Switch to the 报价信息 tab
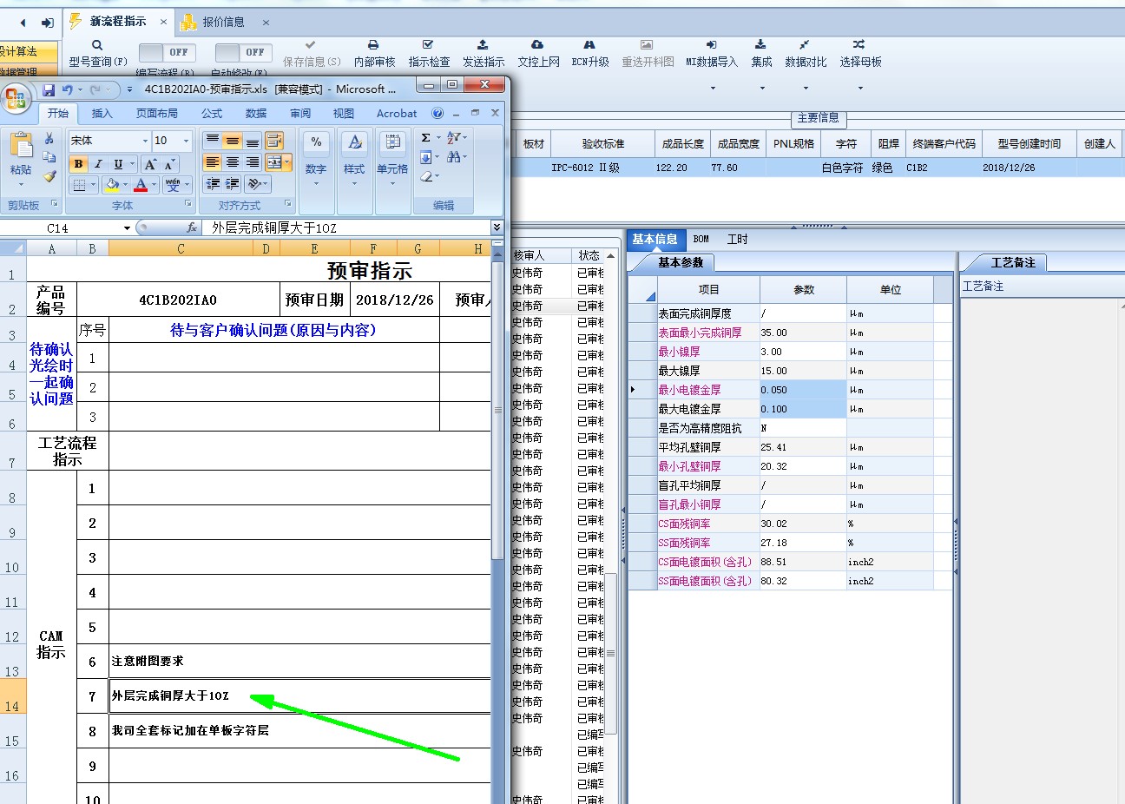Screen dimensions: 1125x804 click(224, 22)
